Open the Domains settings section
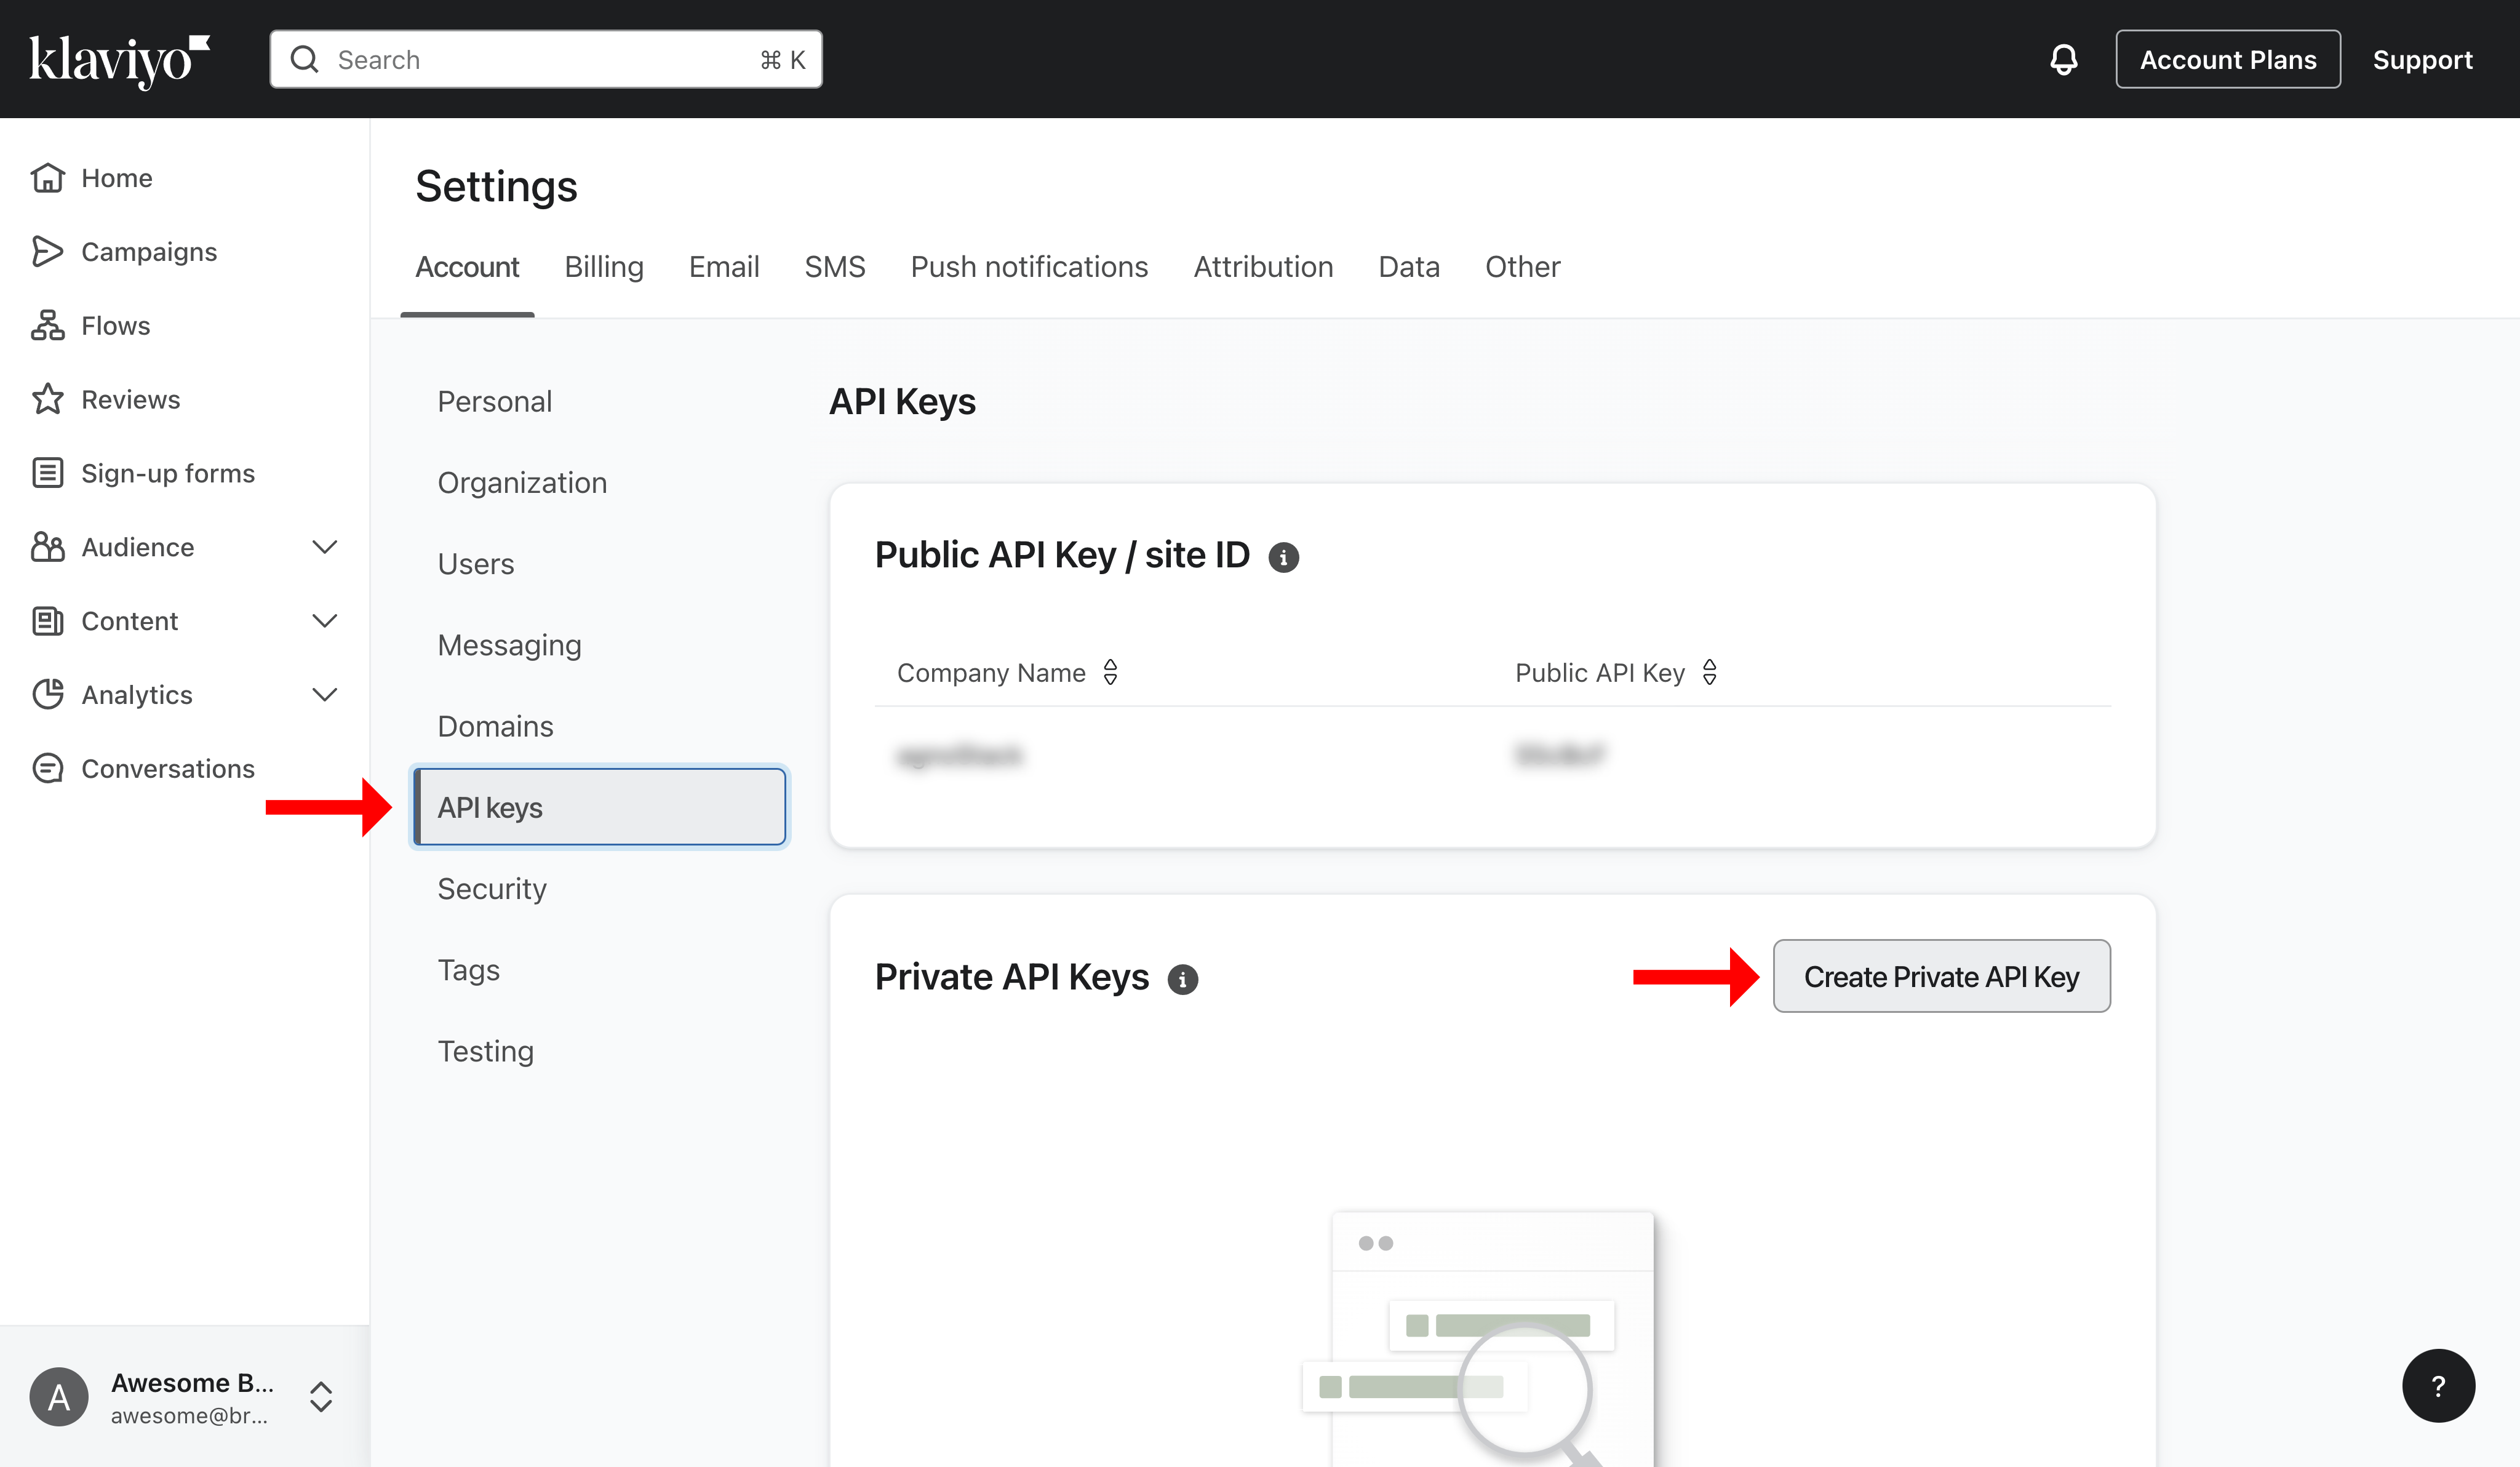Viewport: 2520px width, 1467px height. tap(495, 726)
